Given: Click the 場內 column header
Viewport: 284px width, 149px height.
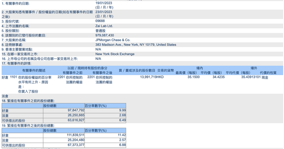Looking at the screenshot, I should [200, 68].
